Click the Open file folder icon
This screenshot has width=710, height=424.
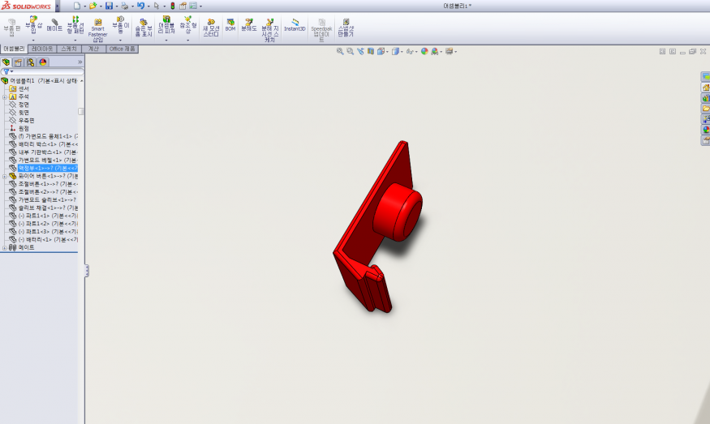click(x=93, y=6)
